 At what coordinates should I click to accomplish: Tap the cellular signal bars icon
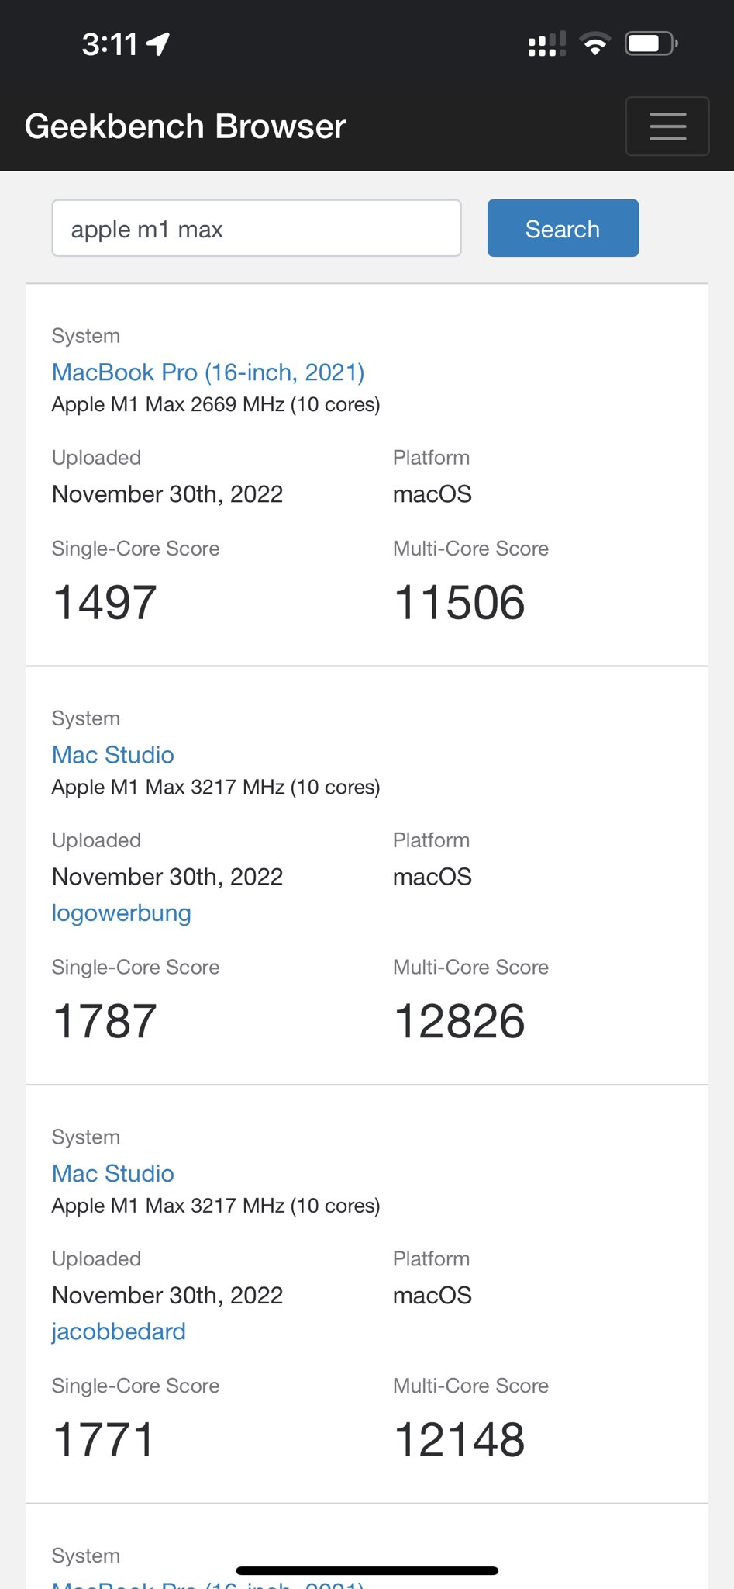pos(547,44)
